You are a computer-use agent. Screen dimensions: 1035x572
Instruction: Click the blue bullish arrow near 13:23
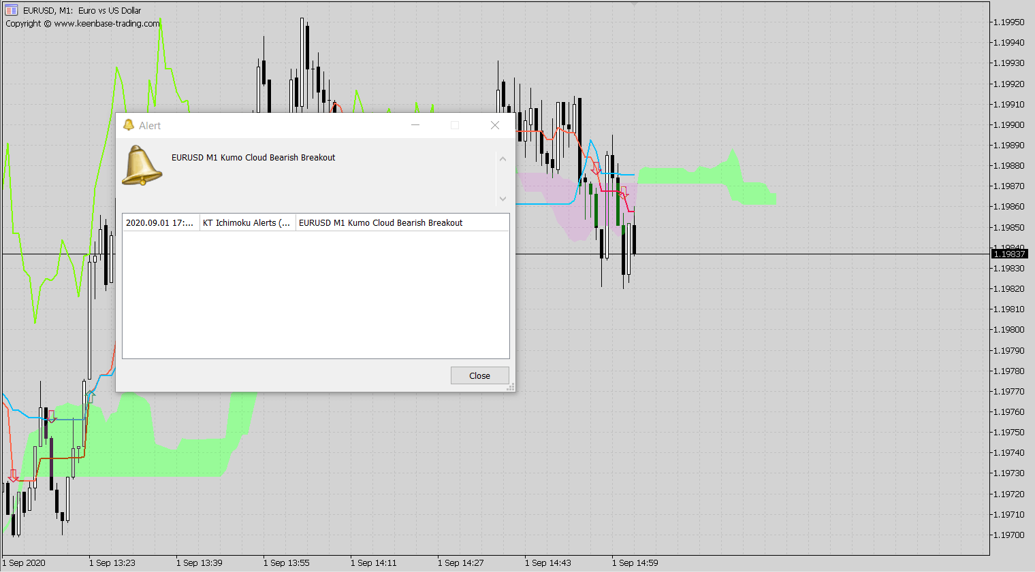point(91,395)
